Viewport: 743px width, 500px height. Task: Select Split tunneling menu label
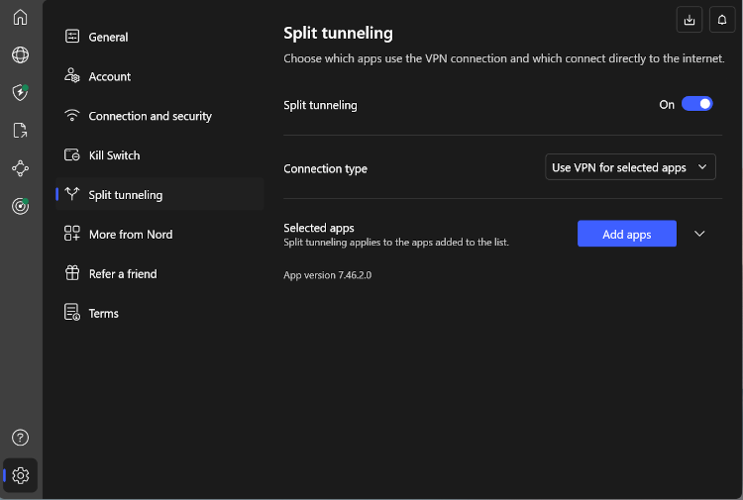point(126,195)
